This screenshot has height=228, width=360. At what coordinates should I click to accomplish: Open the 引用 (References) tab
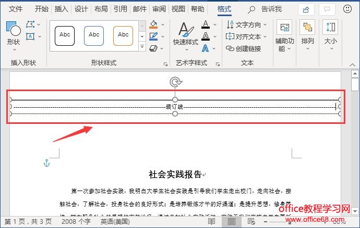121,9
